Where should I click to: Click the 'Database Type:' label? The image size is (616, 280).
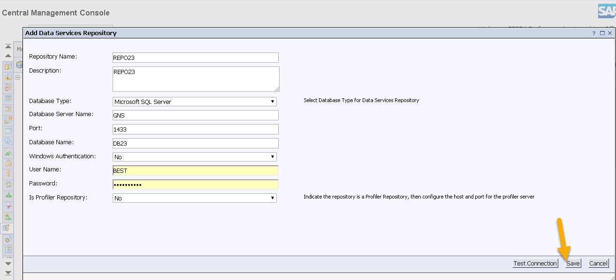click(x=50, y=101)
